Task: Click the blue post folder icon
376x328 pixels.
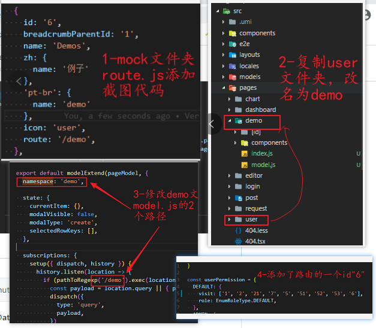Action: [238, 198]
